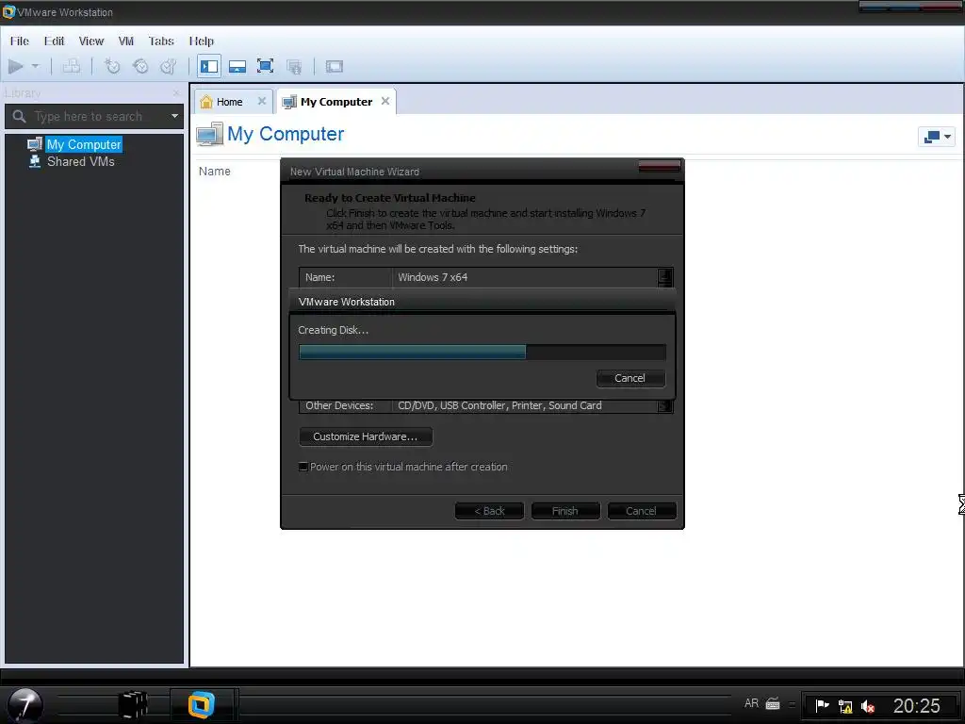This screenshot has height=724, width=965.
Task: Select Shared VMs in library tree
Action: [81, 162]
